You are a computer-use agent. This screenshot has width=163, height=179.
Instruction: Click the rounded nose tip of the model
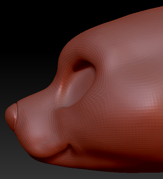click(10, 116)
